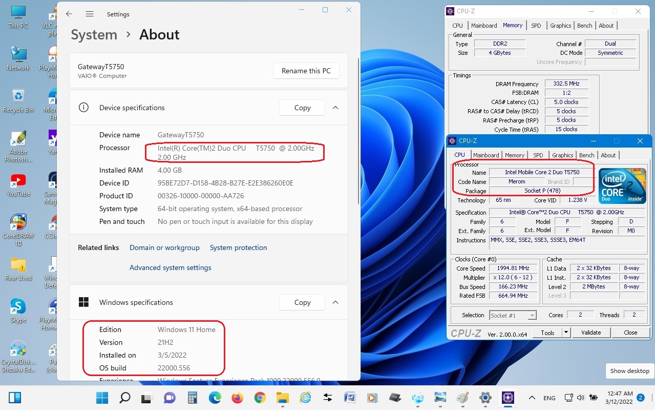Image resolution: width=655 pixels, height=414 pixels.
Task: Open Advanced system settings link
Action: coord(170,267)
